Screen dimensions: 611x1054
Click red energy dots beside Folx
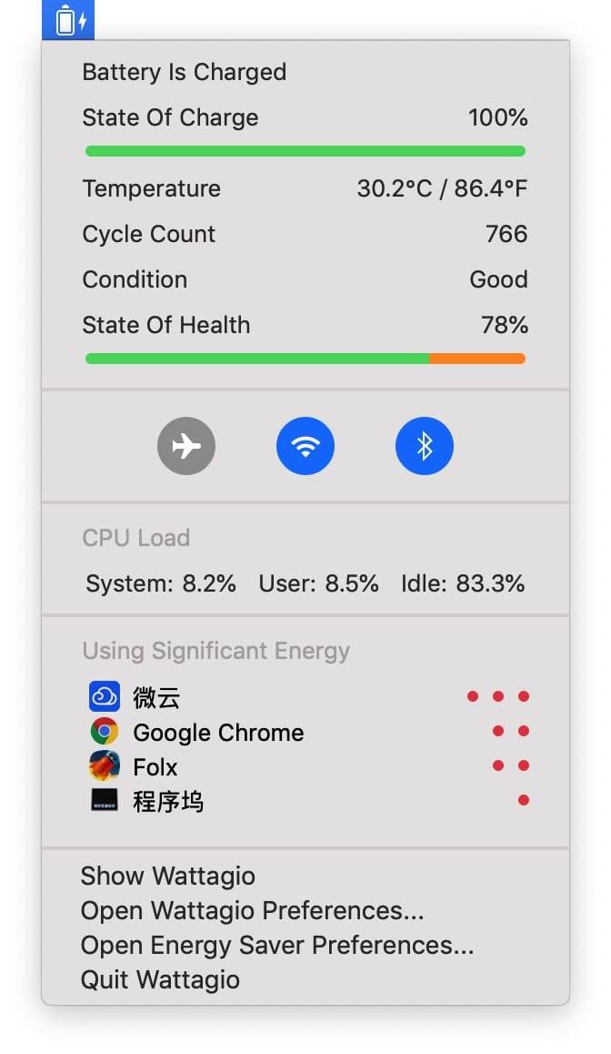point(510,766)
